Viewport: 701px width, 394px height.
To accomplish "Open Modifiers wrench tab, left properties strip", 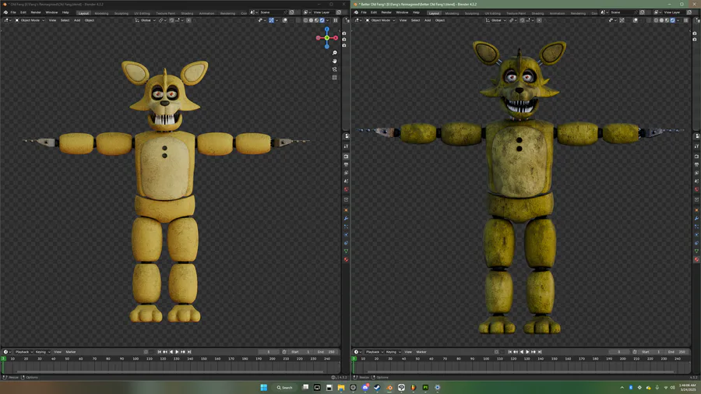I will (x=346, y=219).
